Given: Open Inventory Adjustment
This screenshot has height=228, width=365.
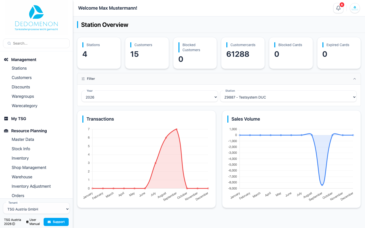Looking at the screenshot, I should point(31,186).
